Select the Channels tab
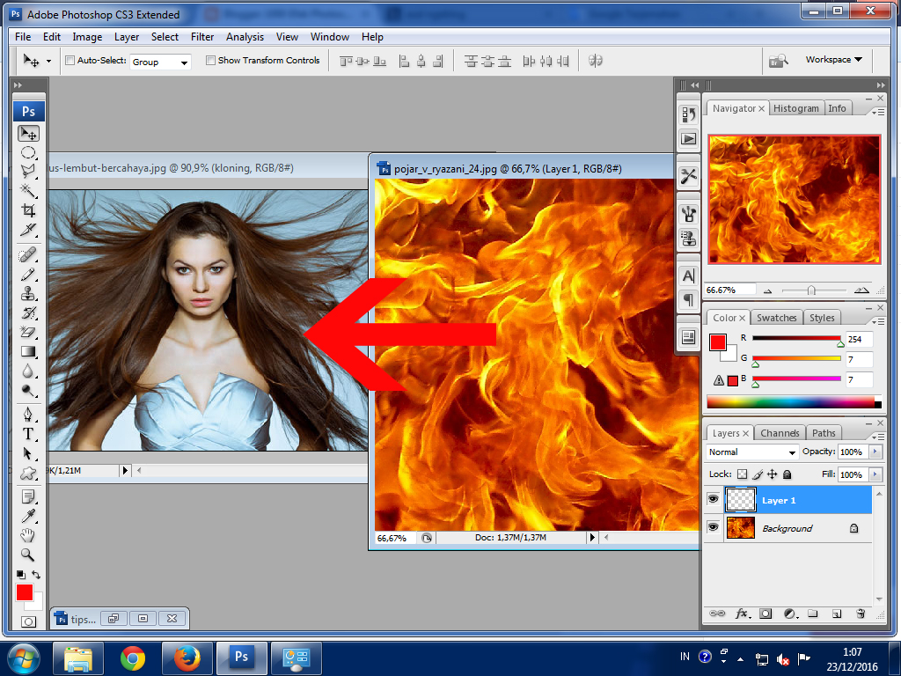The image size is (901, 676). coord(780,432)
